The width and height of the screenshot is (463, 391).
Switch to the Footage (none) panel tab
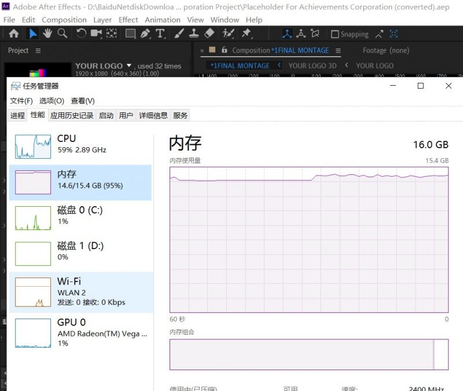(x=386, y=50)
